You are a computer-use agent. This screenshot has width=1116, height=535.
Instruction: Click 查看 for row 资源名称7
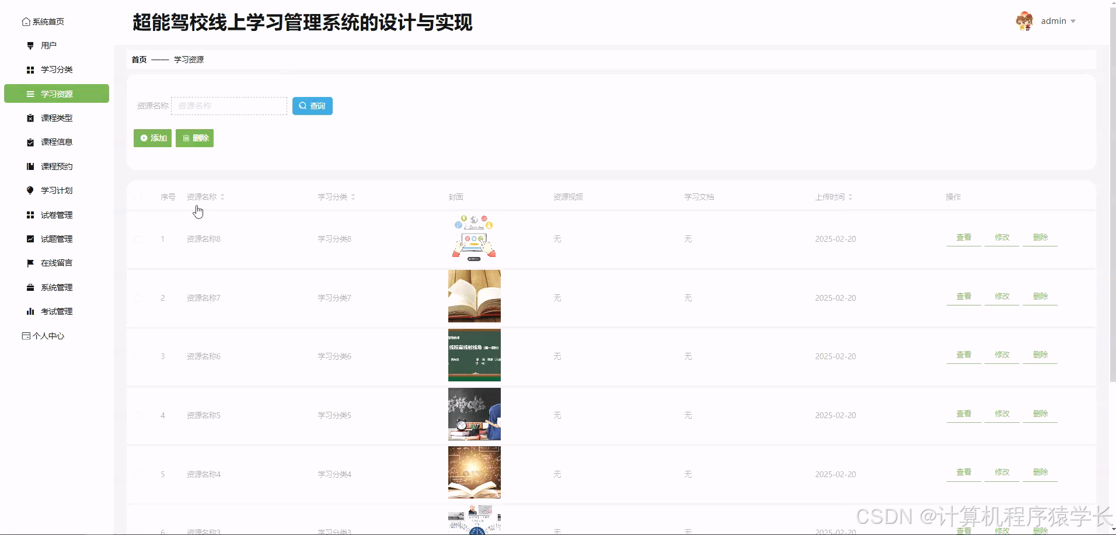tap(964, 296)
